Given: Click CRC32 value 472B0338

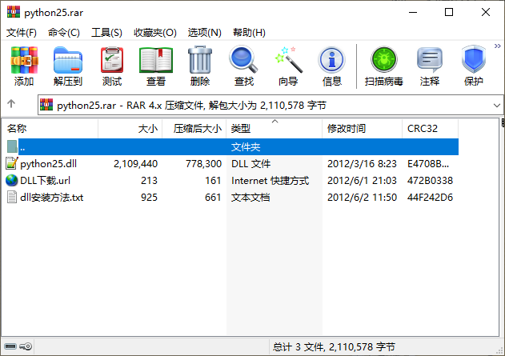Looking at the screenshot, I should pos(430,181).
